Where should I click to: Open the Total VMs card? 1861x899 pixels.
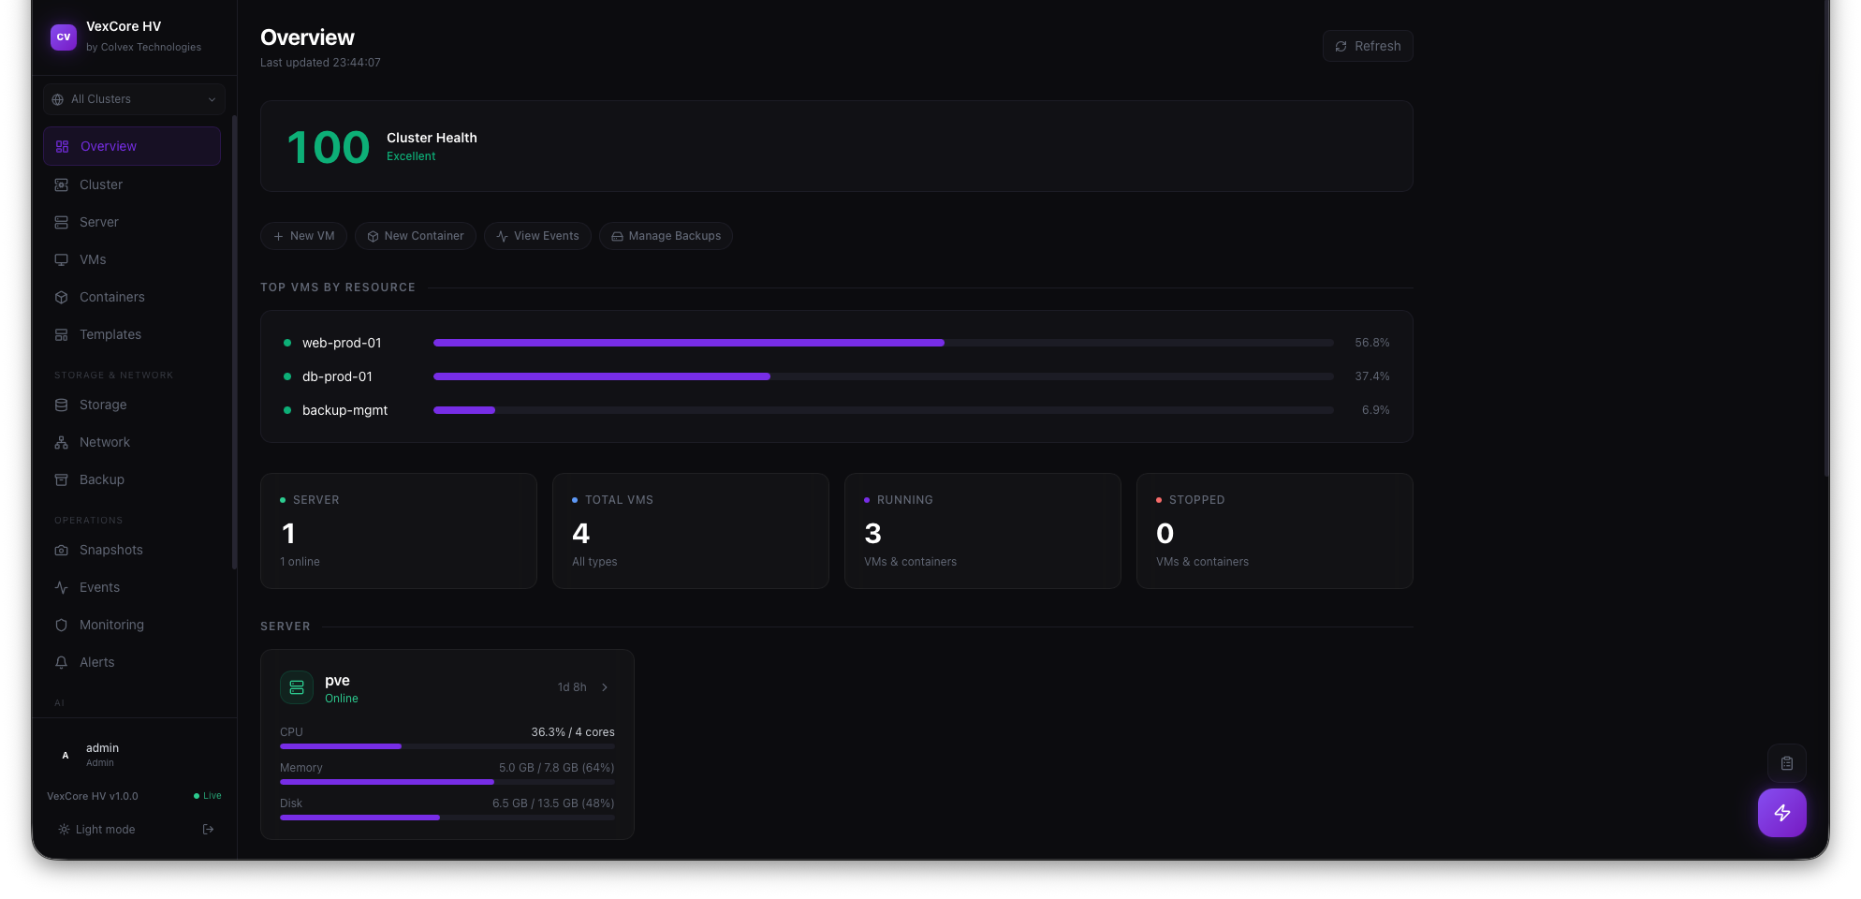point(691,531)
